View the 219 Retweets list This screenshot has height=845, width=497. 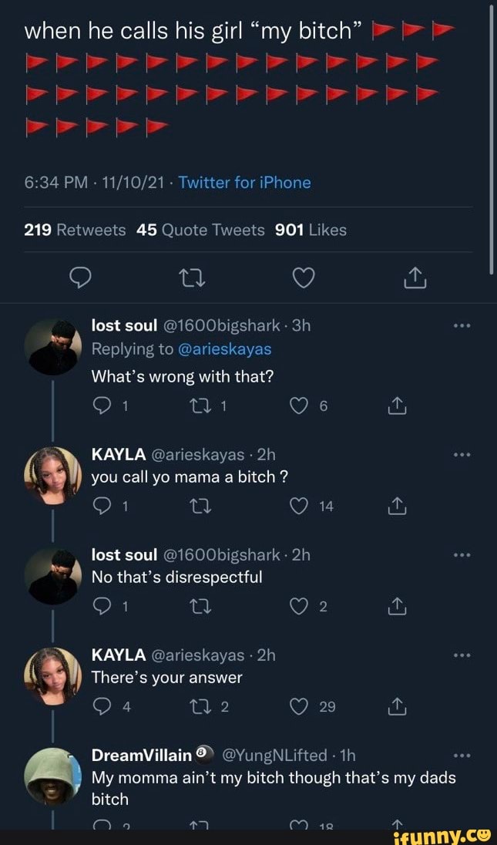pos(75,230)
